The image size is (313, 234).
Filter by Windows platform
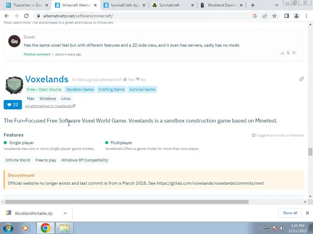(48, 98)
